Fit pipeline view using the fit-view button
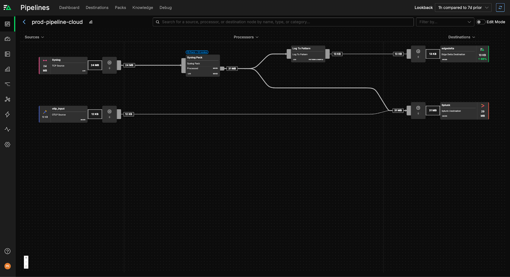The image size is (510, 277). (26, 267)
